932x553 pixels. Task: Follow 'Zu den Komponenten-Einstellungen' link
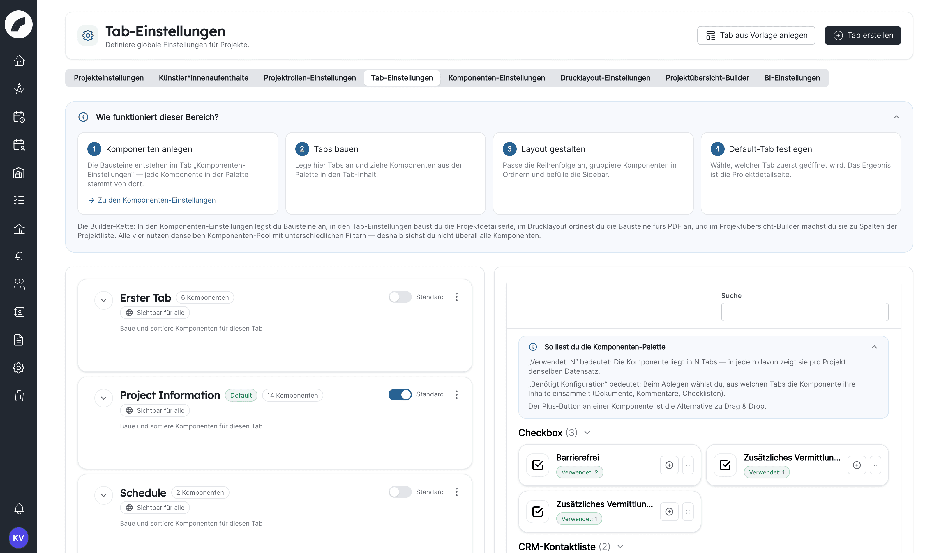pyautogui.click(x=152, y=200)
